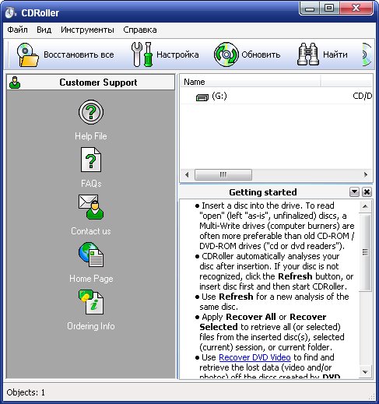Screen dimensions: 379x404
Task: Select the (G:) drive row text
Action: pyautogui.click(x=219, y=97)
